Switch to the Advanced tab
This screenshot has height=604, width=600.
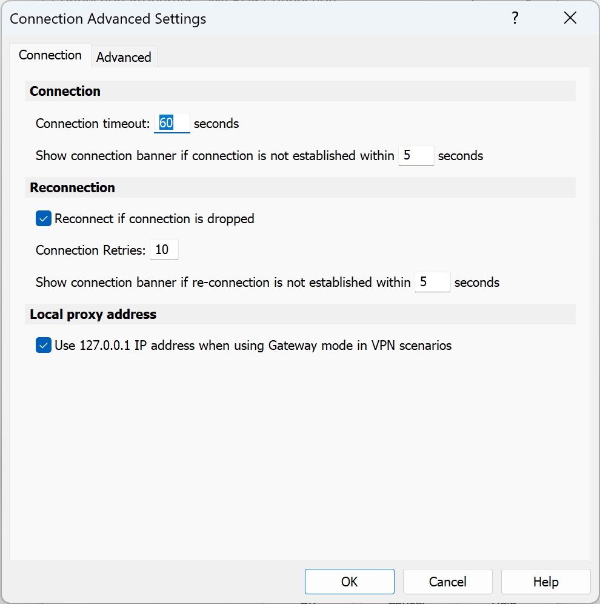[124, 57]
